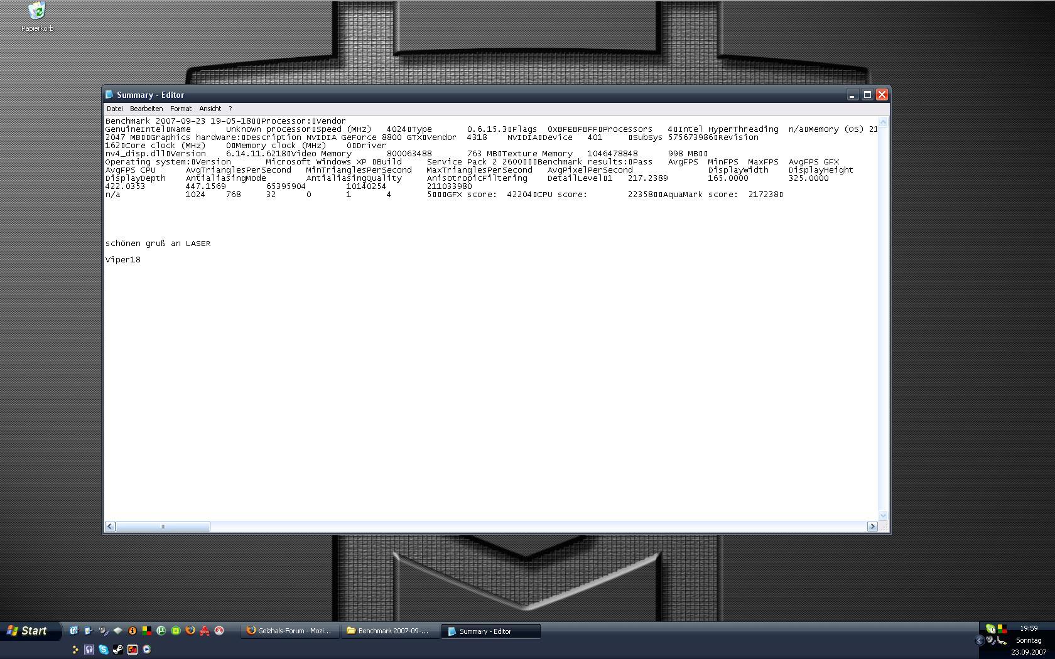Click the horizontal scrollbar right arrow

tap(872, 527)
